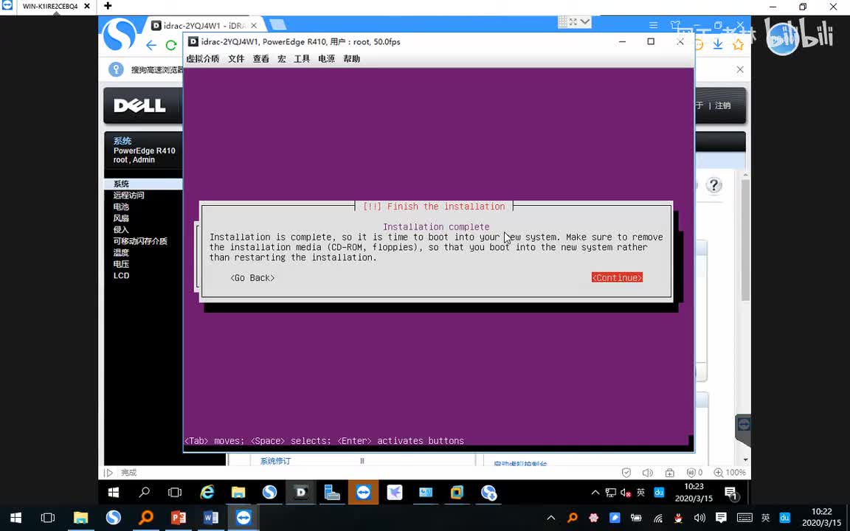Click the muted volume icon in remote tray
Viewport: 850px width, 531px height.
tap(626, 493)
